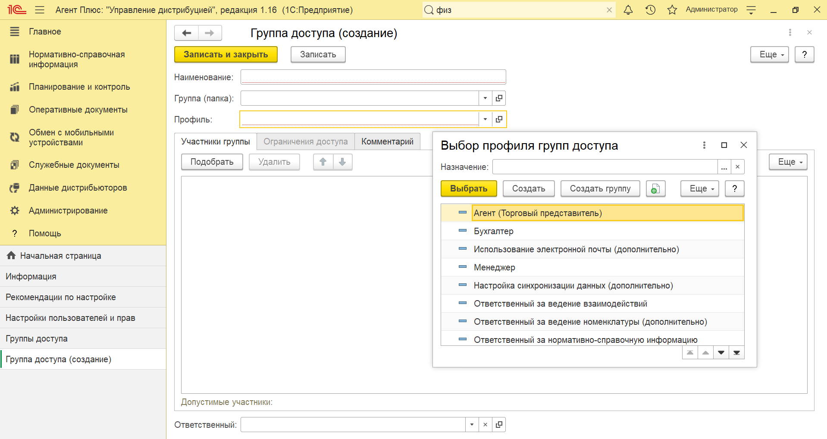Open Планирование и контроль section
This screenshot has width=827, height=439.
[x=83, y=87]
